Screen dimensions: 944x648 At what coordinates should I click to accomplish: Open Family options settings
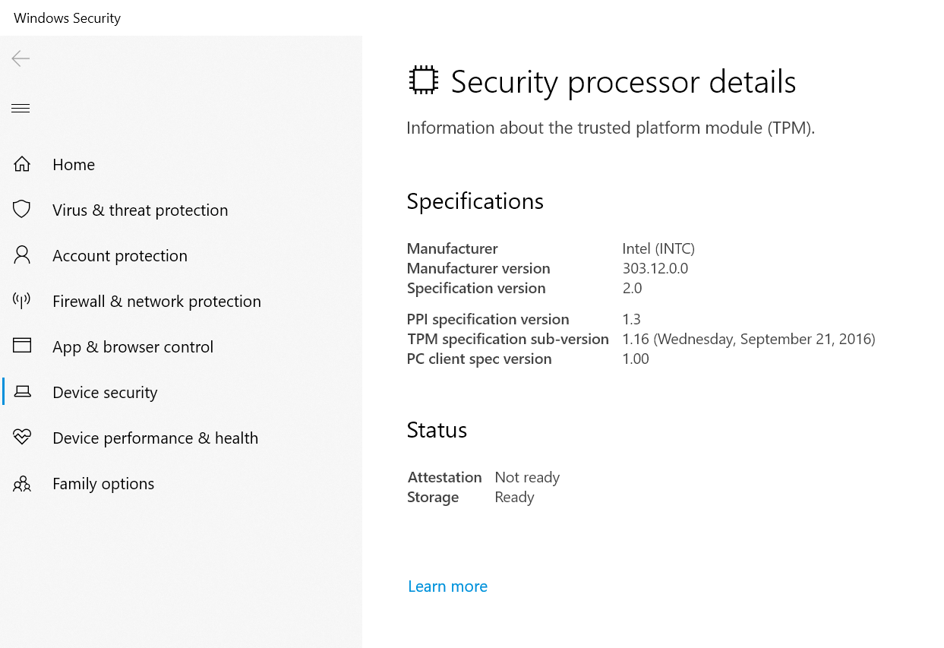(x=103, y=483)
